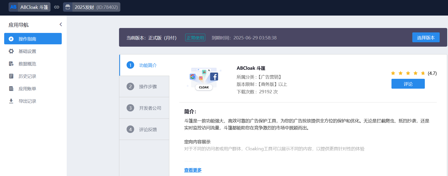Select the 操作步骤 step tab
The height and width of the screenshot is (176, 448).
tap(144, 87)
